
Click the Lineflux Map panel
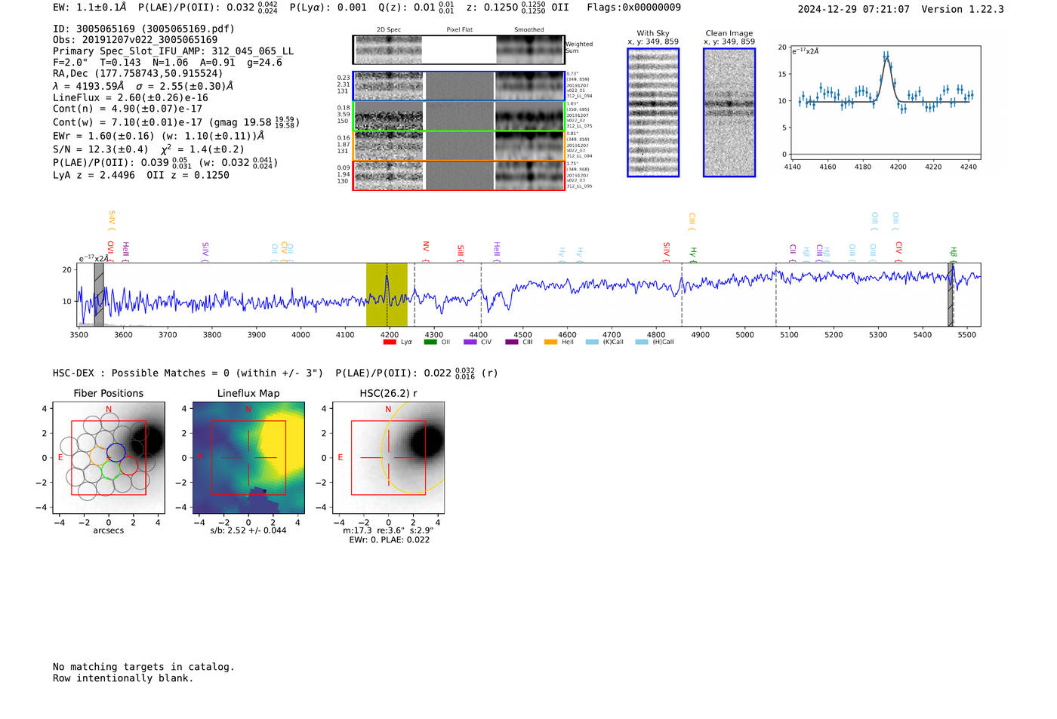click(248, 458)
